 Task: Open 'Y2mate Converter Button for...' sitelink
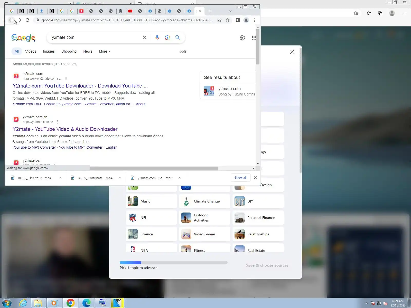[108, 104]
